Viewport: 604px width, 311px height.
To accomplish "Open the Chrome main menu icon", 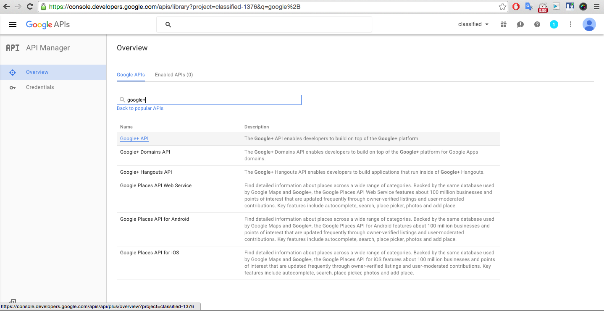I will pyautogui.click(x=596, y=6).
